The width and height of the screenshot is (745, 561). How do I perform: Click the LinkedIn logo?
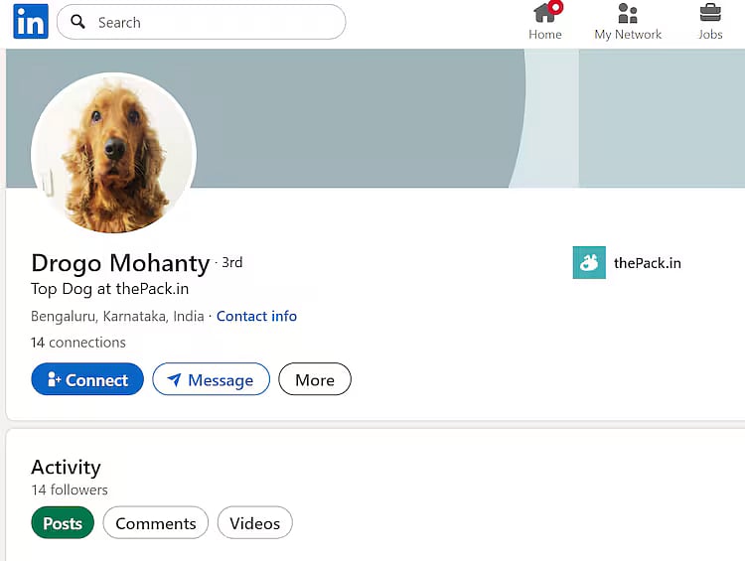point(30,22)
